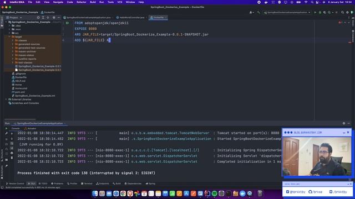Open IDE settings gear in toolbar
Viewport: 355px width, 199px height.
[347, 12]
